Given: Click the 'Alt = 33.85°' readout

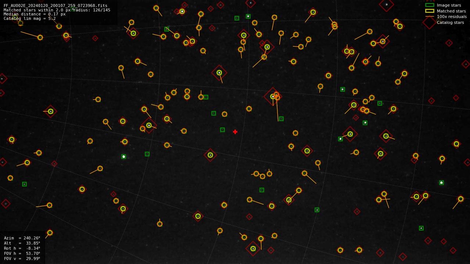Looking at the screenshot, I should (22, 243).
